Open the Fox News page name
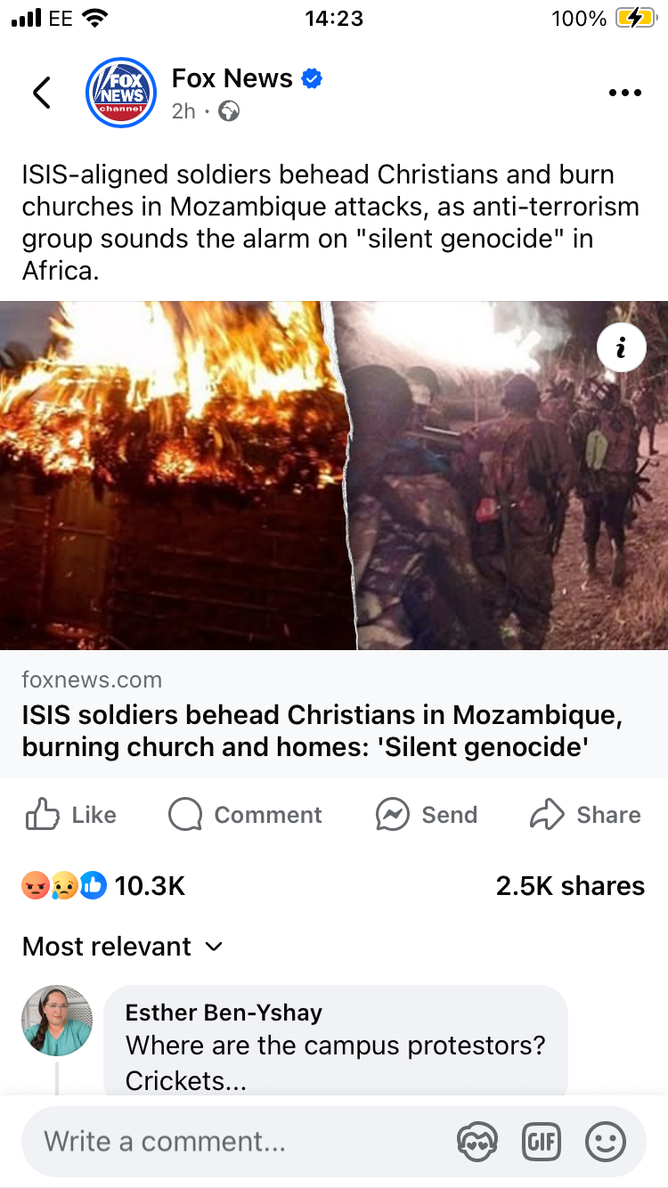The width and height of the screenshot is (668, 1188). pyautogui.click(x=232, y=78)
